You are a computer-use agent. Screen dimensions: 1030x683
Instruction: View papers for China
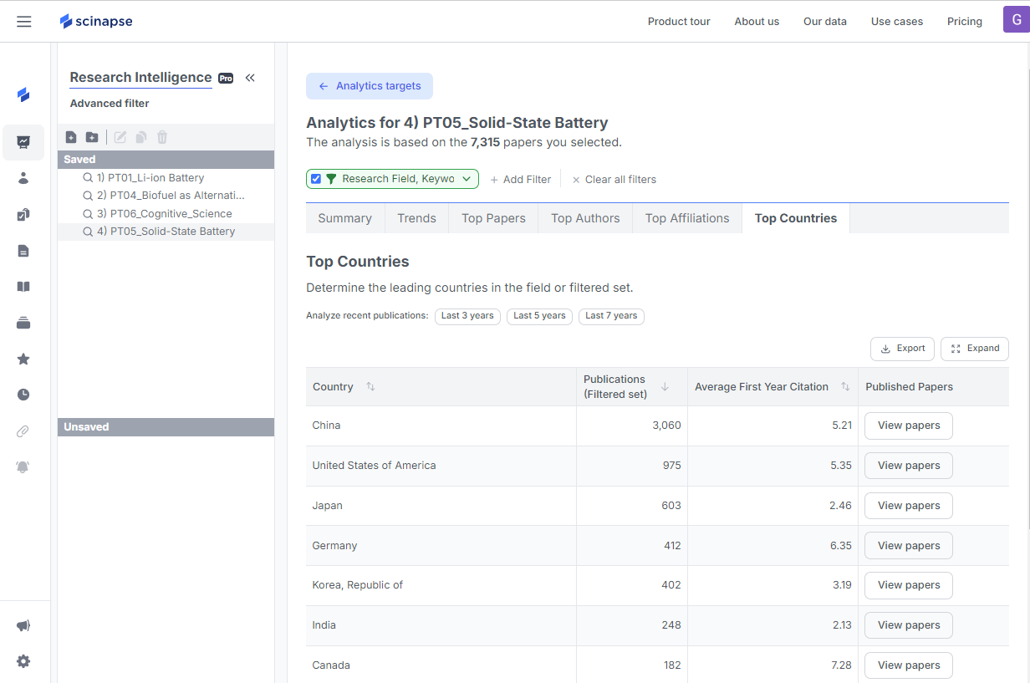click(909, 426)
